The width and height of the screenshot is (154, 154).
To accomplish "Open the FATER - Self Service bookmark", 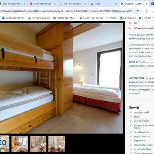I will click(91, 18).
